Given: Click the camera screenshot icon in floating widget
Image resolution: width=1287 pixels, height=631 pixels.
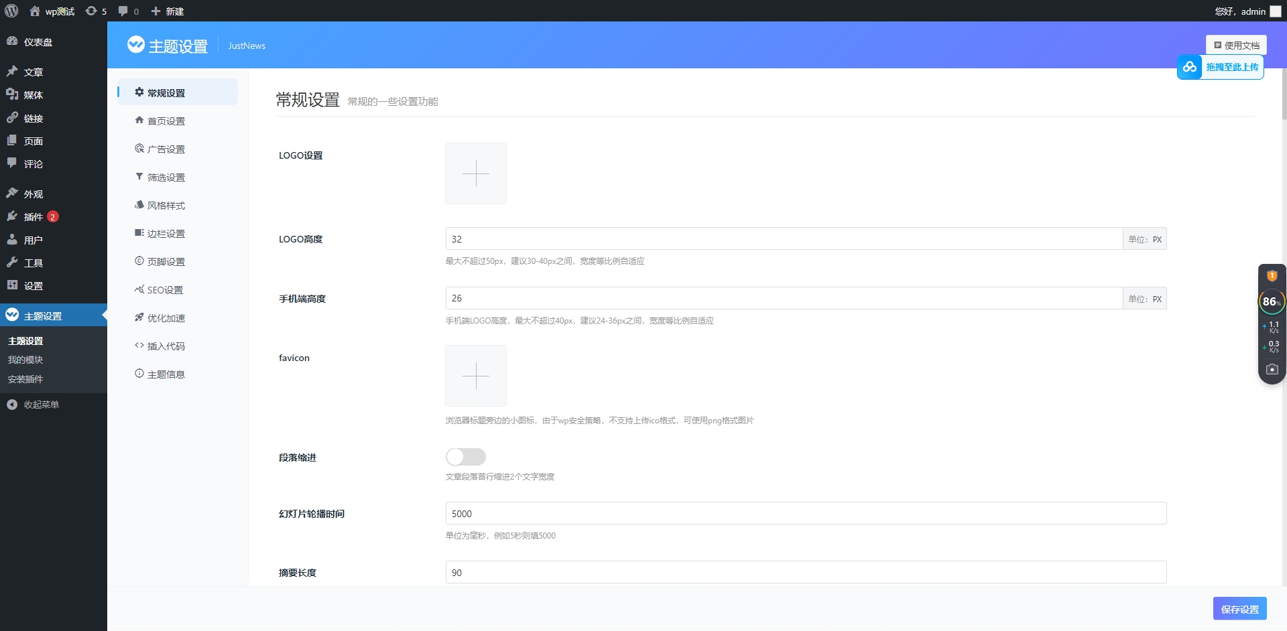Looking at the screenshot, I should 1272,369.
